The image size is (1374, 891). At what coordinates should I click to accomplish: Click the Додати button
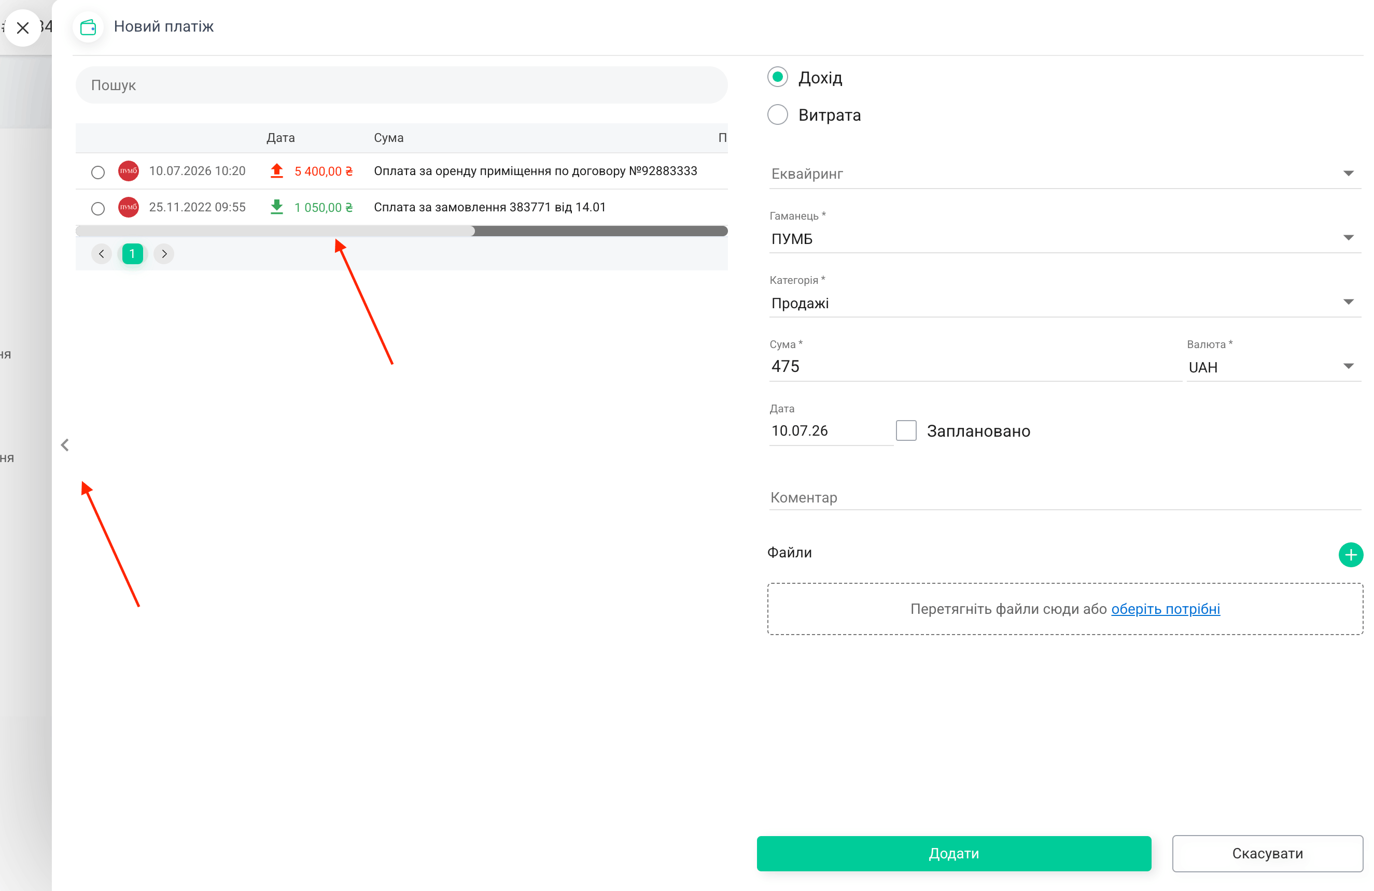(x=954, y=853)
